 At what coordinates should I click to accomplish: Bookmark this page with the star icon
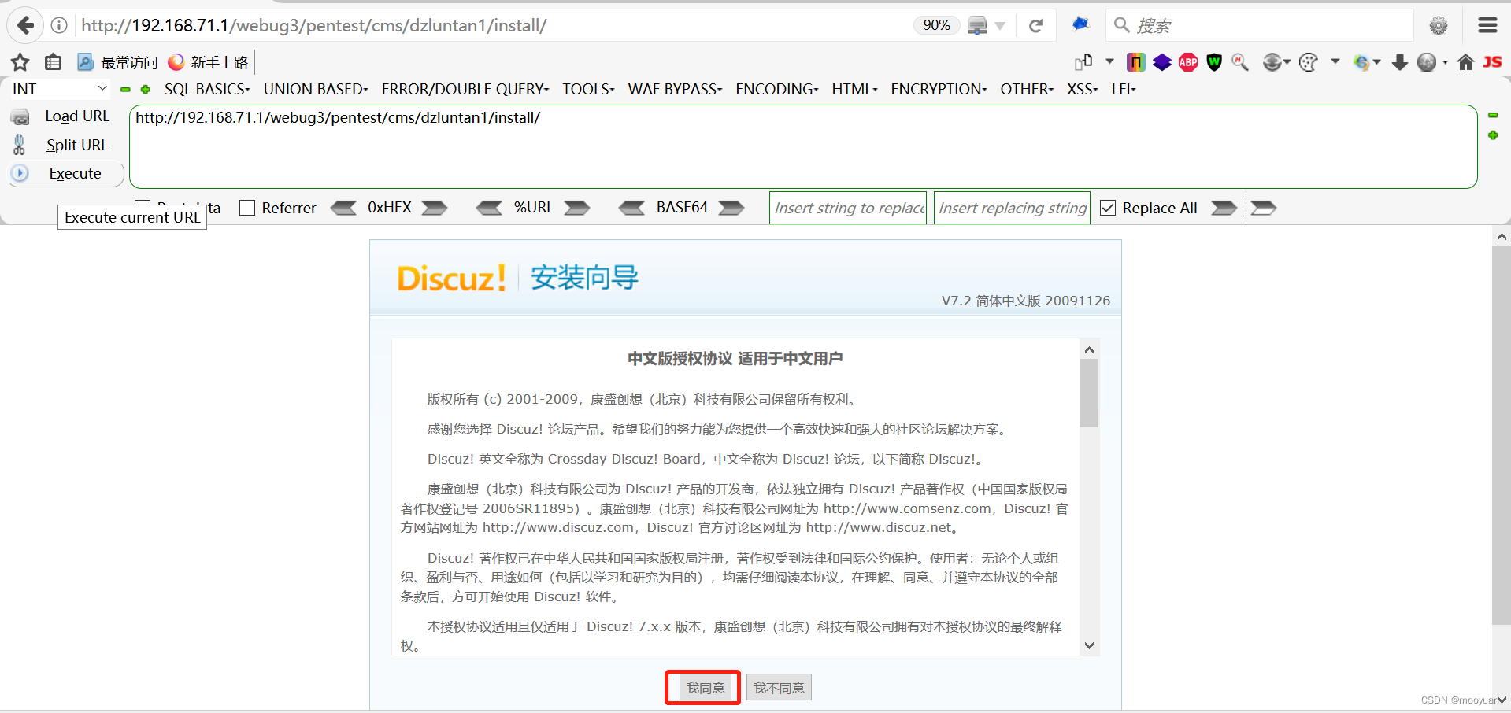pyautogui.click(x=20, y=62)
